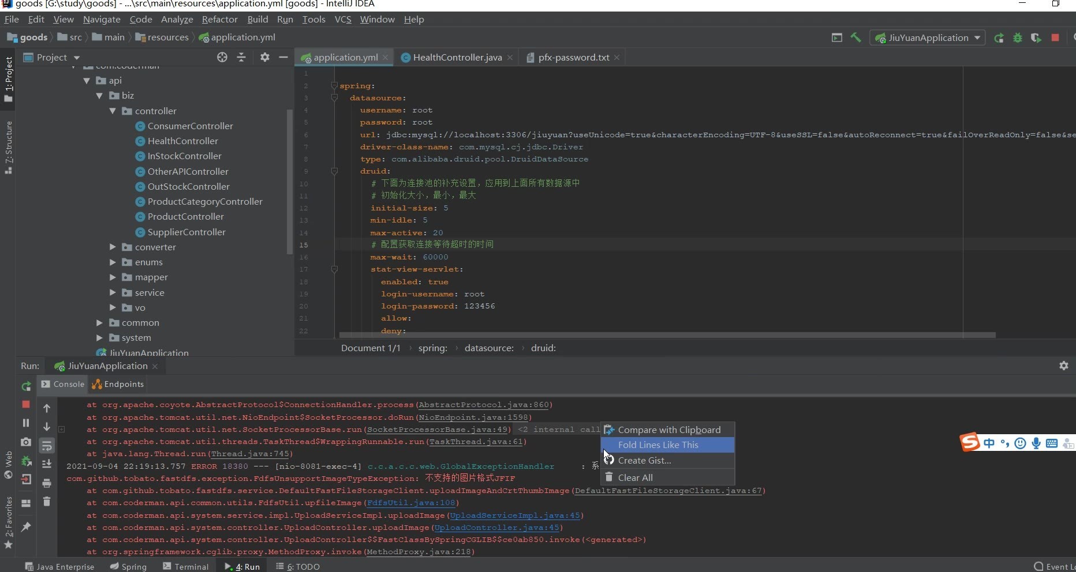Choose Compare with Clipboard
This screenshot has width=1076, height=572.
point(667,430)
